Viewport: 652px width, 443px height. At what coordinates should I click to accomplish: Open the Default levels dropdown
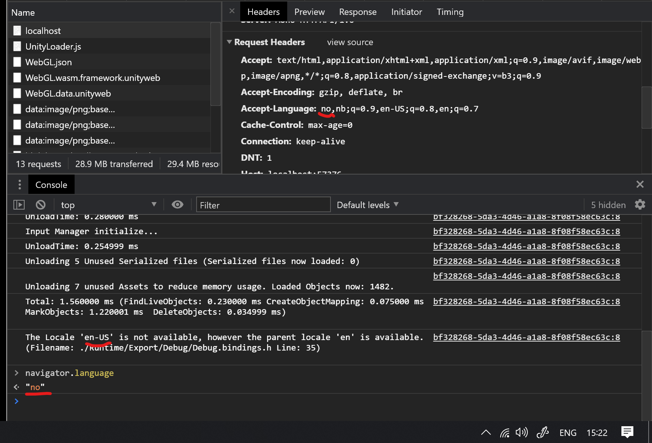[367, 205]
